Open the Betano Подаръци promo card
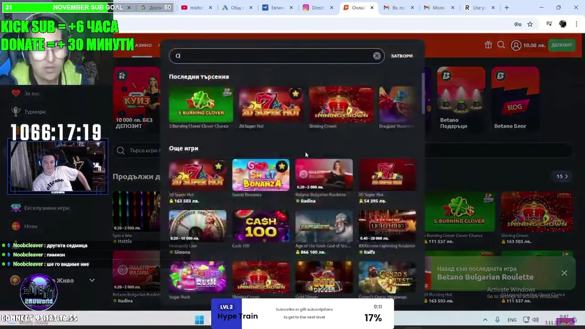 click(461, 98)
